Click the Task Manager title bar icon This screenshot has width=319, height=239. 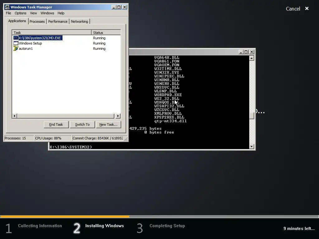point(7,7)
